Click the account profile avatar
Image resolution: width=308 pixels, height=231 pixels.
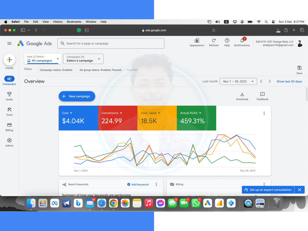tap(300, 43)
